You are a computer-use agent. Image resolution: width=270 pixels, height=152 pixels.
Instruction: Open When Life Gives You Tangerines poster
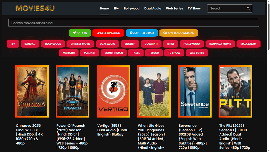tap(154, 91)
